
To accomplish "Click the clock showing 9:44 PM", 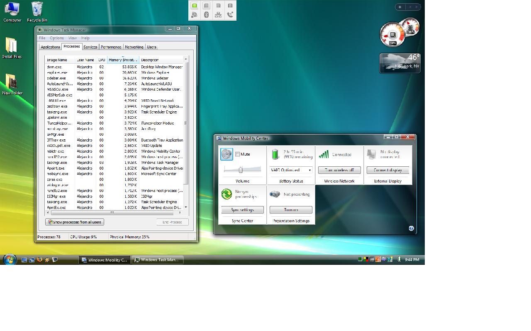I will click(412, 260).
